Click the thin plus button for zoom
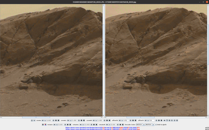The image size is (209, 130). pyautogui.click(x=53, y=120)
